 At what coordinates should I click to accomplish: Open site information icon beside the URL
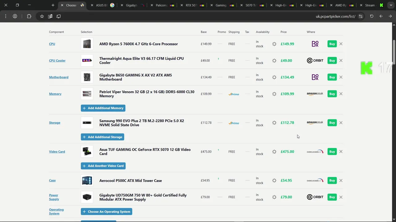[361, 16]
